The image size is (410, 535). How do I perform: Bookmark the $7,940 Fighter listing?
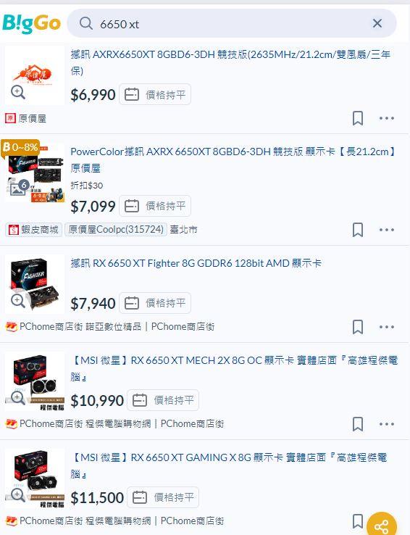pyautogui.click(x=358, y=327)
